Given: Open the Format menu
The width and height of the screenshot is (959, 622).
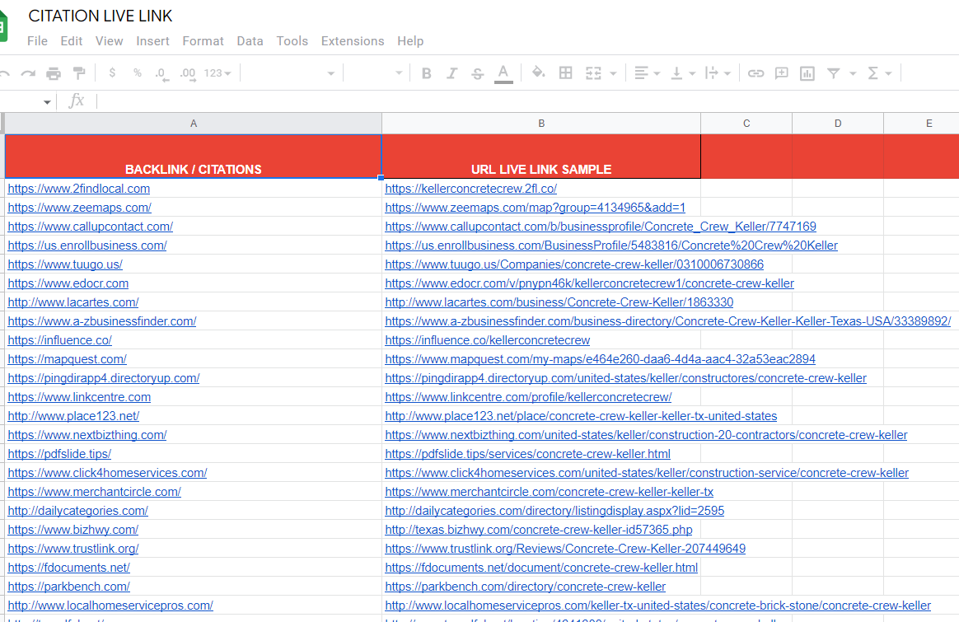Looking at the screenshot, I should pos(203,41).
